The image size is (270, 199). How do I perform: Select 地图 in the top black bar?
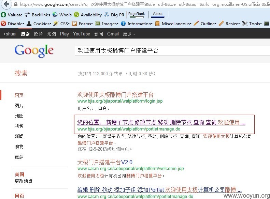tap(52, 34)
